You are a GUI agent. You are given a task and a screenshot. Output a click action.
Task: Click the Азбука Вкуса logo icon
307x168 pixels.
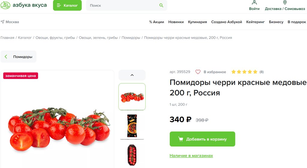click(5, 5)
